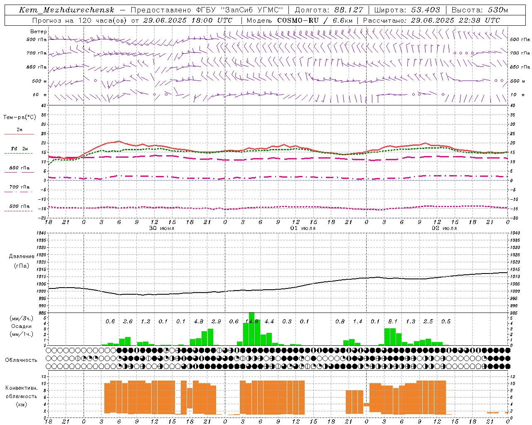Click the tallest green precipitation bar
This screenshot has height=425, width=532.
(251, 329)
